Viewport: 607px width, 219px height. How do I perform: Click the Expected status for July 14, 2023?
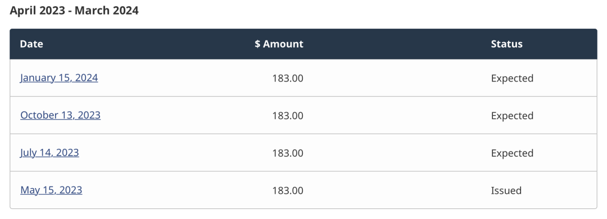(x=512, y=153)
